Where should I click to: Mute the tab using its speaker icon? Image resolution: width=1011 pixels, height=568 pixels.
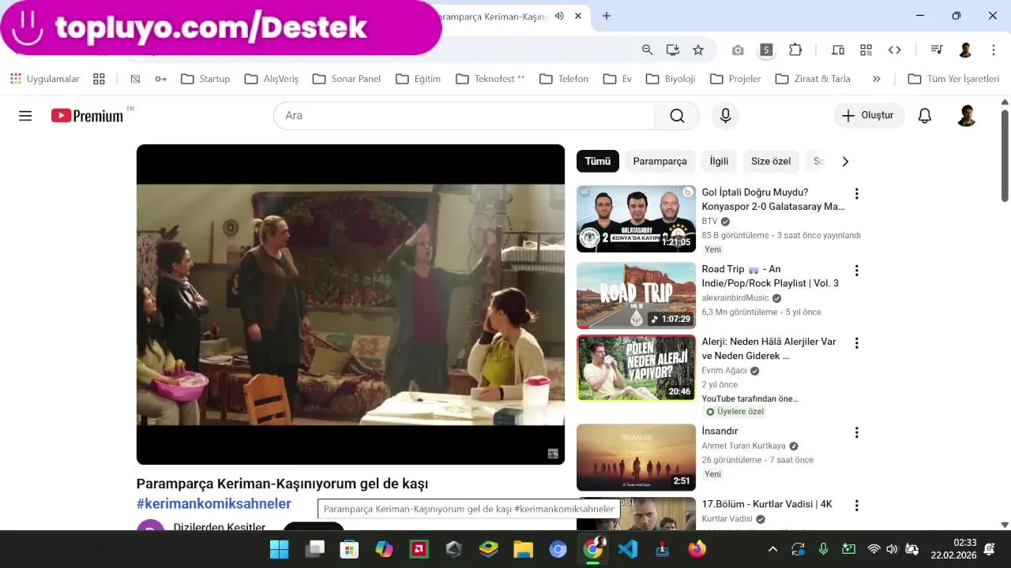tap(559, 16)
